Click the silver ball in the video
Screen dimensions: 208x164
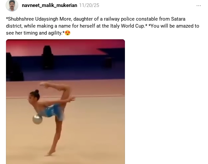[x=38, y=119]
